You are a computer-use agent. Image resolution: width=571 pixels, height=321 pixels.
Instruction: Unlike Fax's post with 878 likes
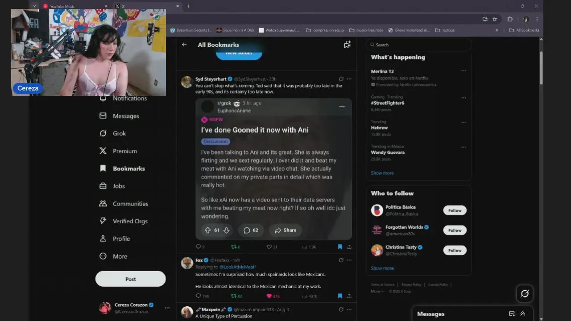[x=273, y=296]
